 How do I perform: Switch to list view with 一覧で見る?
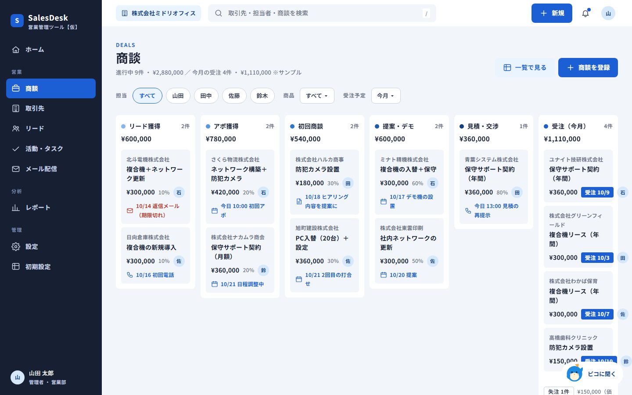[525, 68]
